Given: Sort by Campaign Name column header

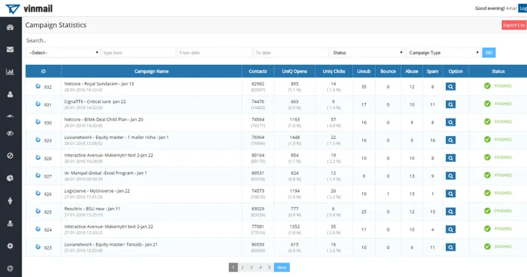Looking at the screenshot, I should click(152, 71).
